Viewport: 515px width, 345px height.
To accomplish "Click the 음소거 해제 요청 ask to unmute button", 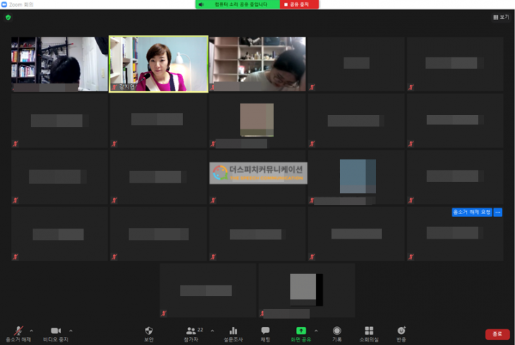I will click(x=471, y=212).
